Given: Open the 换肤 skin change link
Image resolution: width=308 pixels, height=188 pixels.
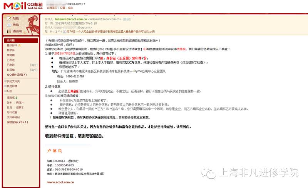Looking at the screenshot, I should (70, 8).
